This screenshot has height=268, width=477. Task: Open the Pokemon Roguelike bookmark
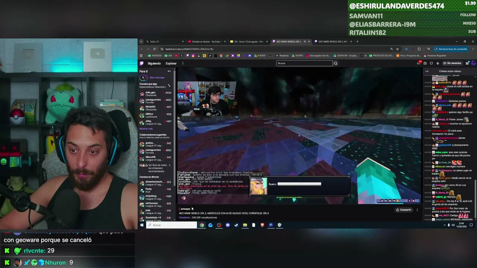(435, 55)
